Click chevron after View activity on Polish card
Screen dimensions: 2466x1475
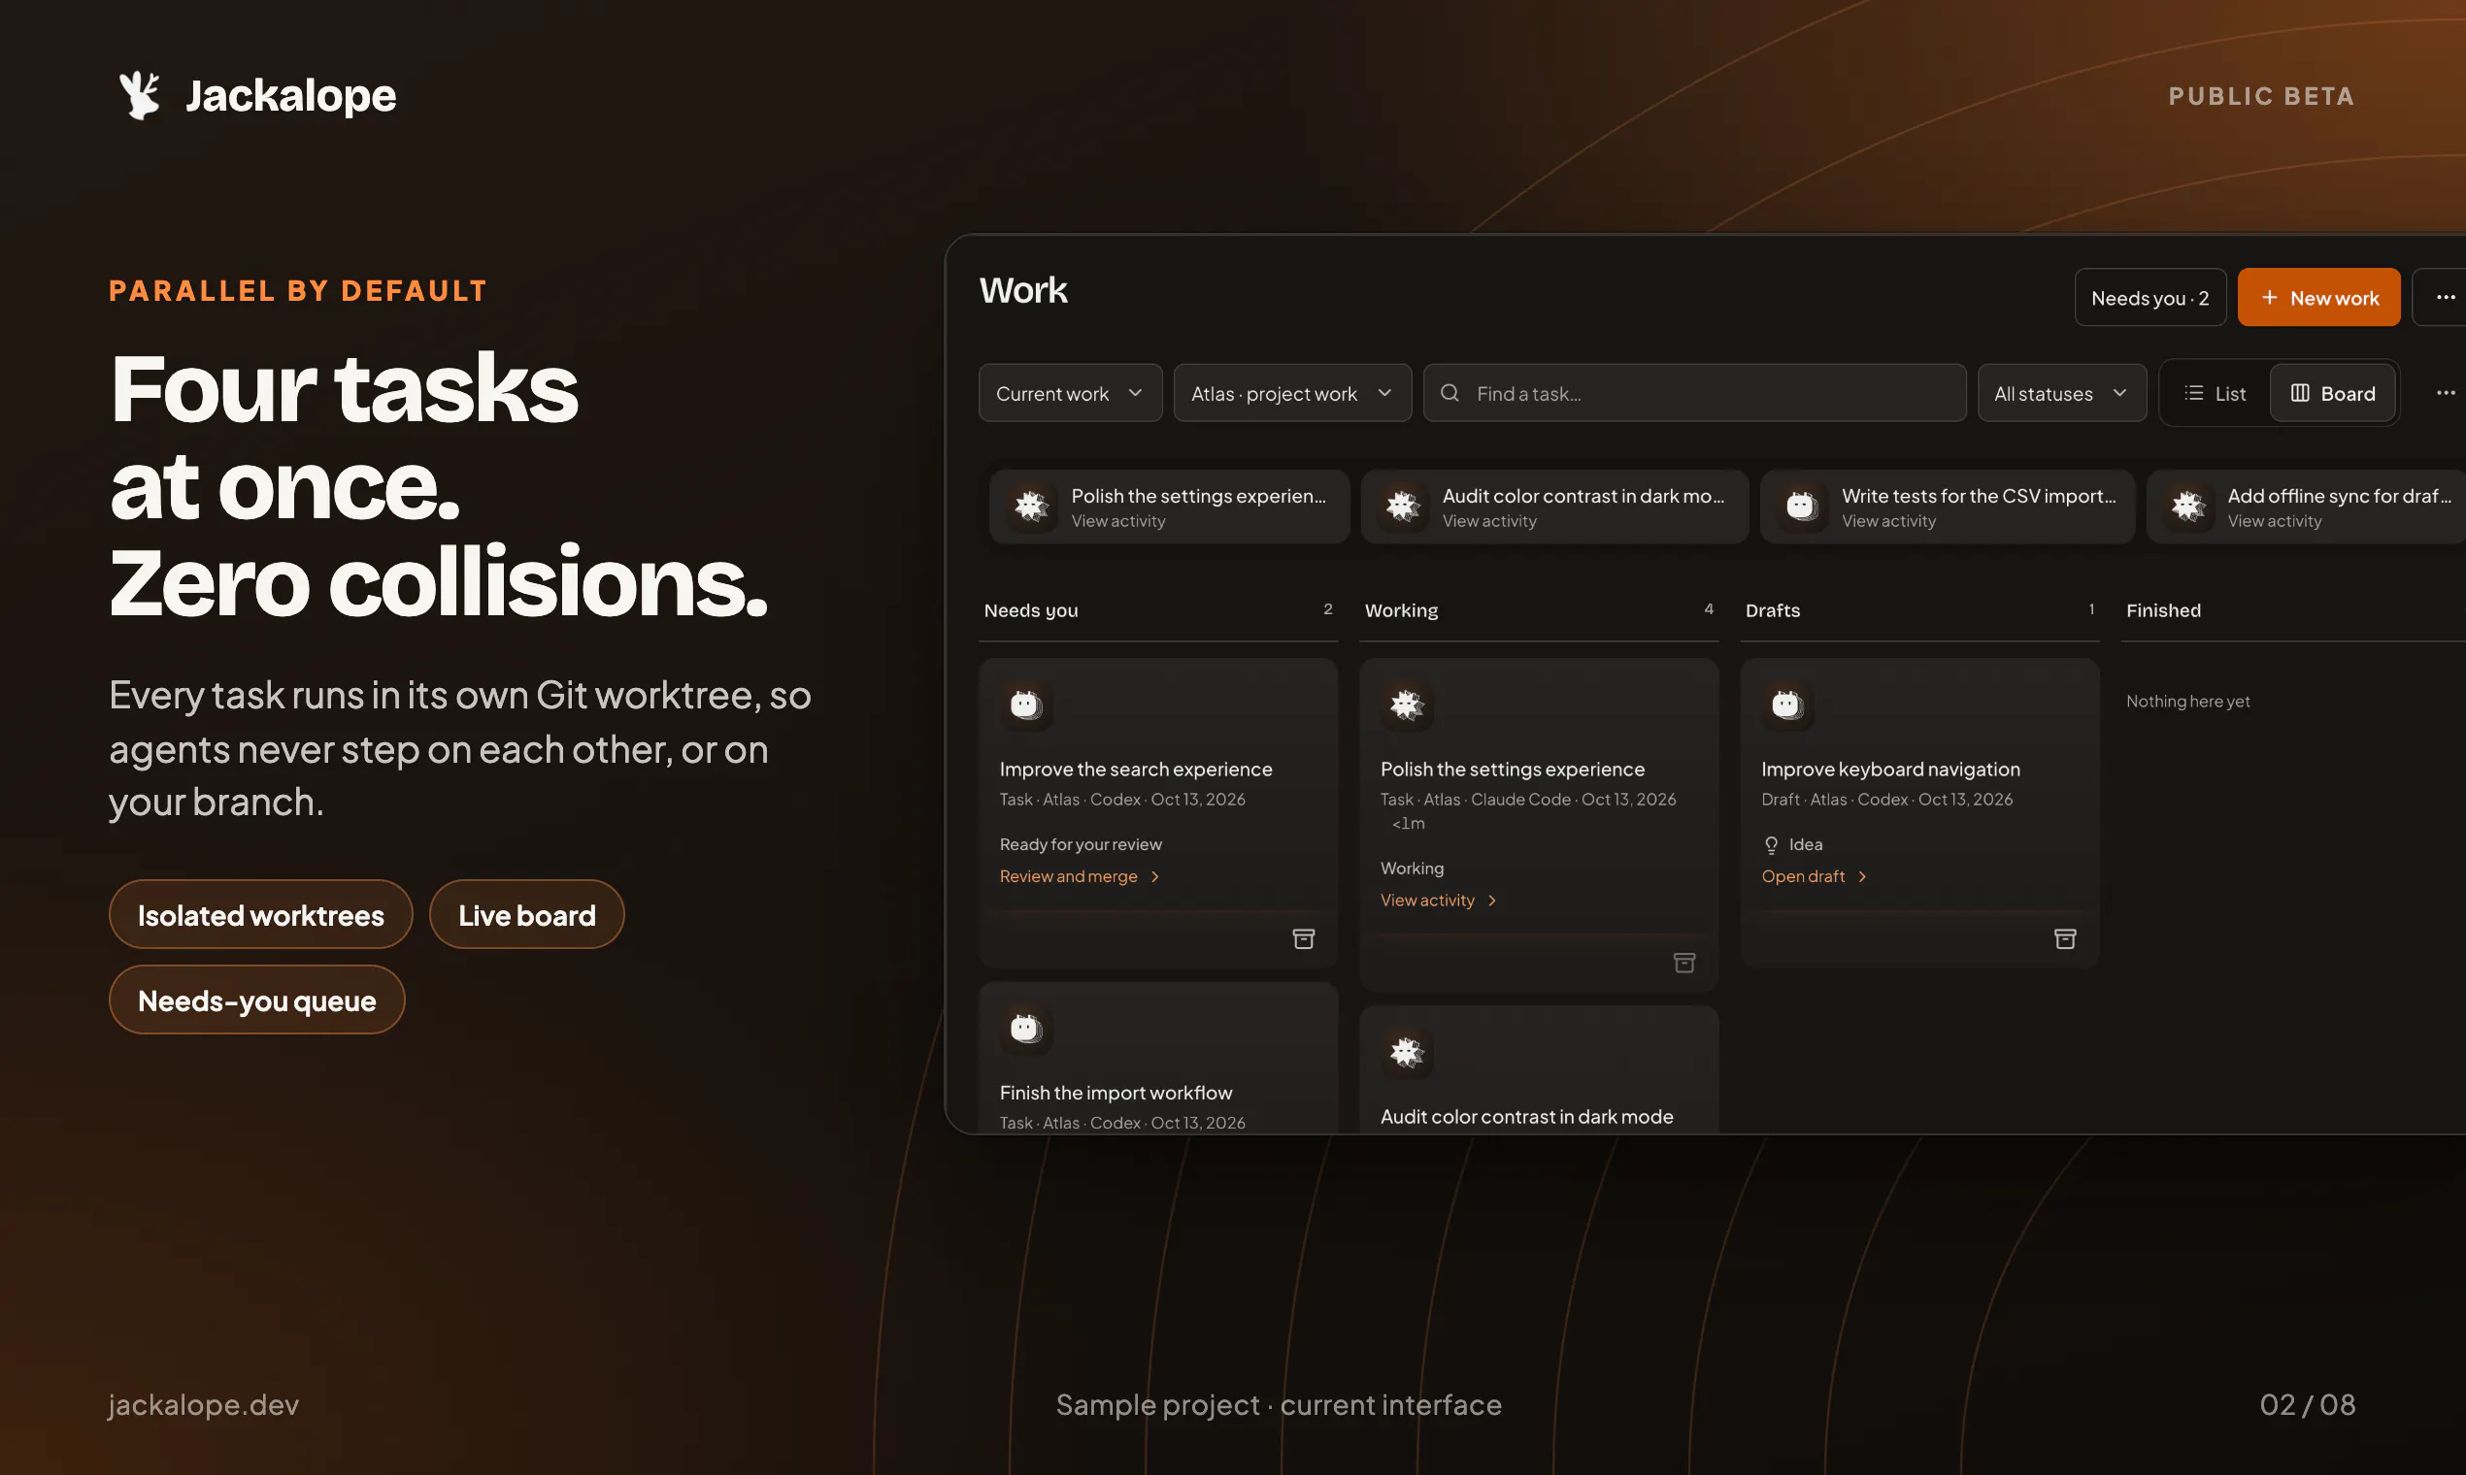coord(1491,901)
